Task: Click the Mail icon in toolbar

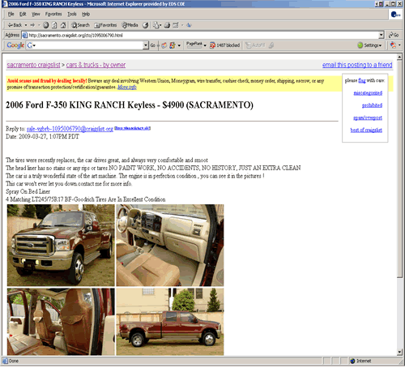Action: (156, 25)
